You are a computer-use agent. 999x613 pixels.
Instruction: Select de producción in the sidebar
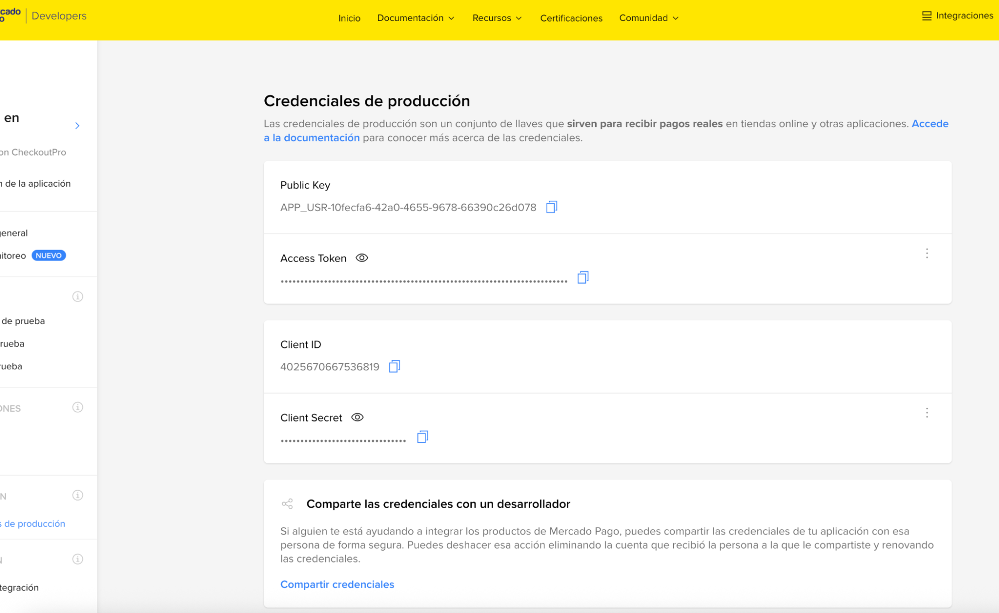pyautogui.click(x=33, y=524)
